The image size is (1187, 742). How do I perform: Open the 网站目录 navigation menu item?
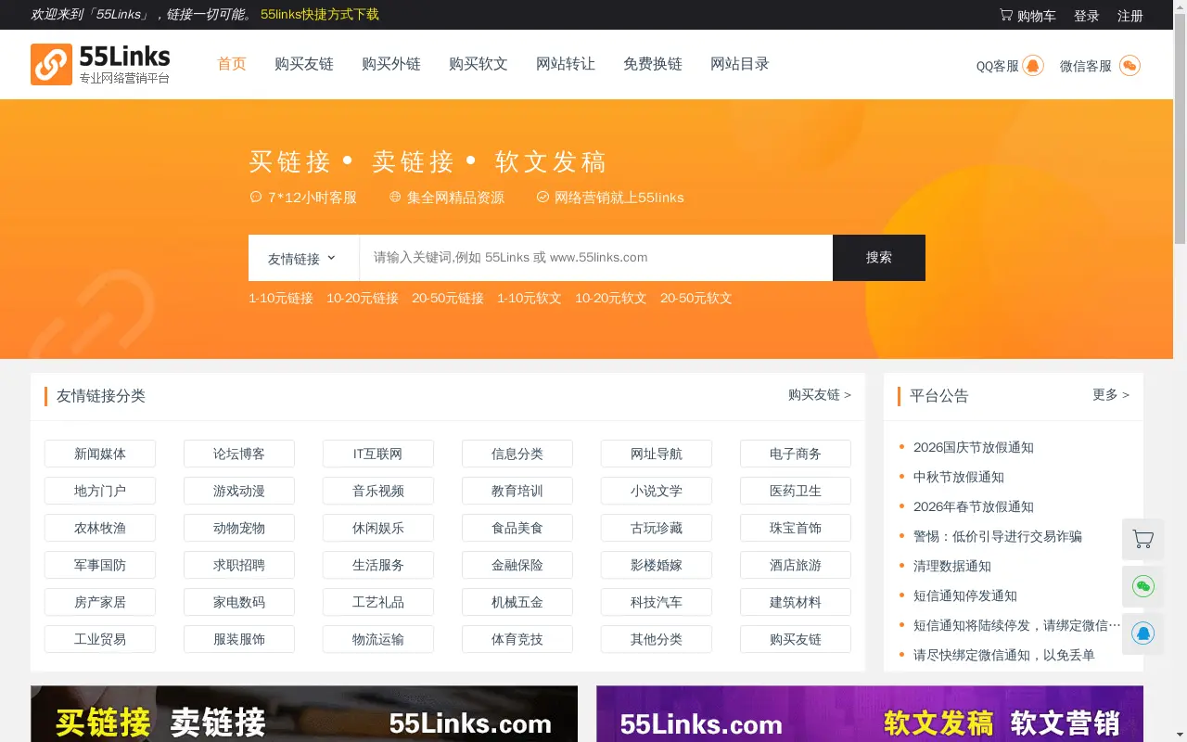tap(740, 64)
